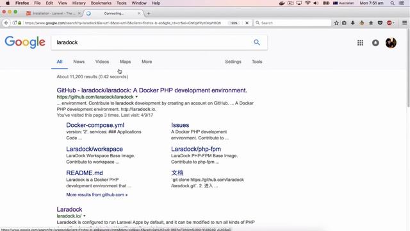Click the menu bar clock Mon 7:51 am
410x231 pixels.
[x=372, y=3]
